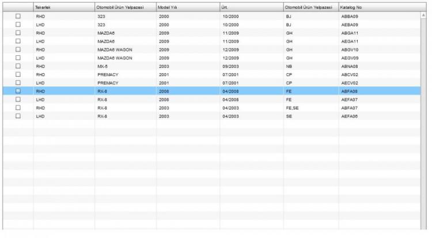Click catalog number ABCV02
Screen dimensions: 432x238
click(x=350, y=75)
